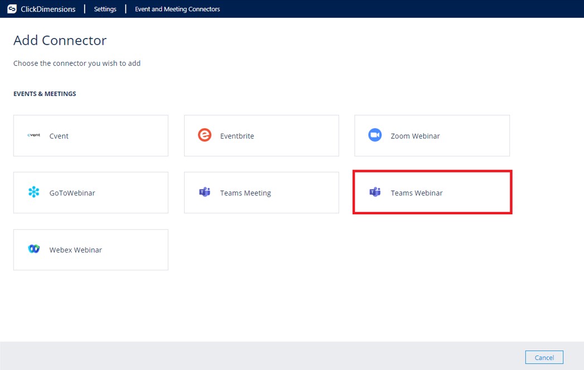Select the Zoom Webinar connector card

[x=432, y=136]
